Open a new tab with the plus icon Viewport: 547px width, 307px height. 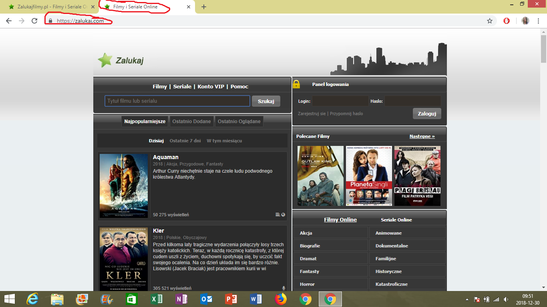(204, 7)
